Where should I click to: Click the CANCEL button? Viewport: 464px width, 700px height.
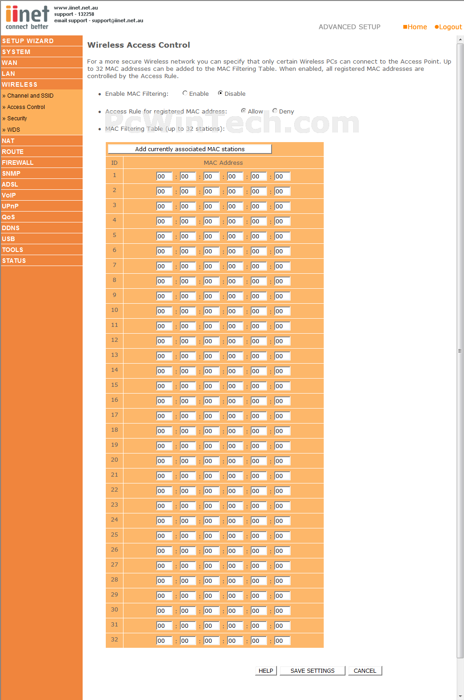tap(365, 670)
